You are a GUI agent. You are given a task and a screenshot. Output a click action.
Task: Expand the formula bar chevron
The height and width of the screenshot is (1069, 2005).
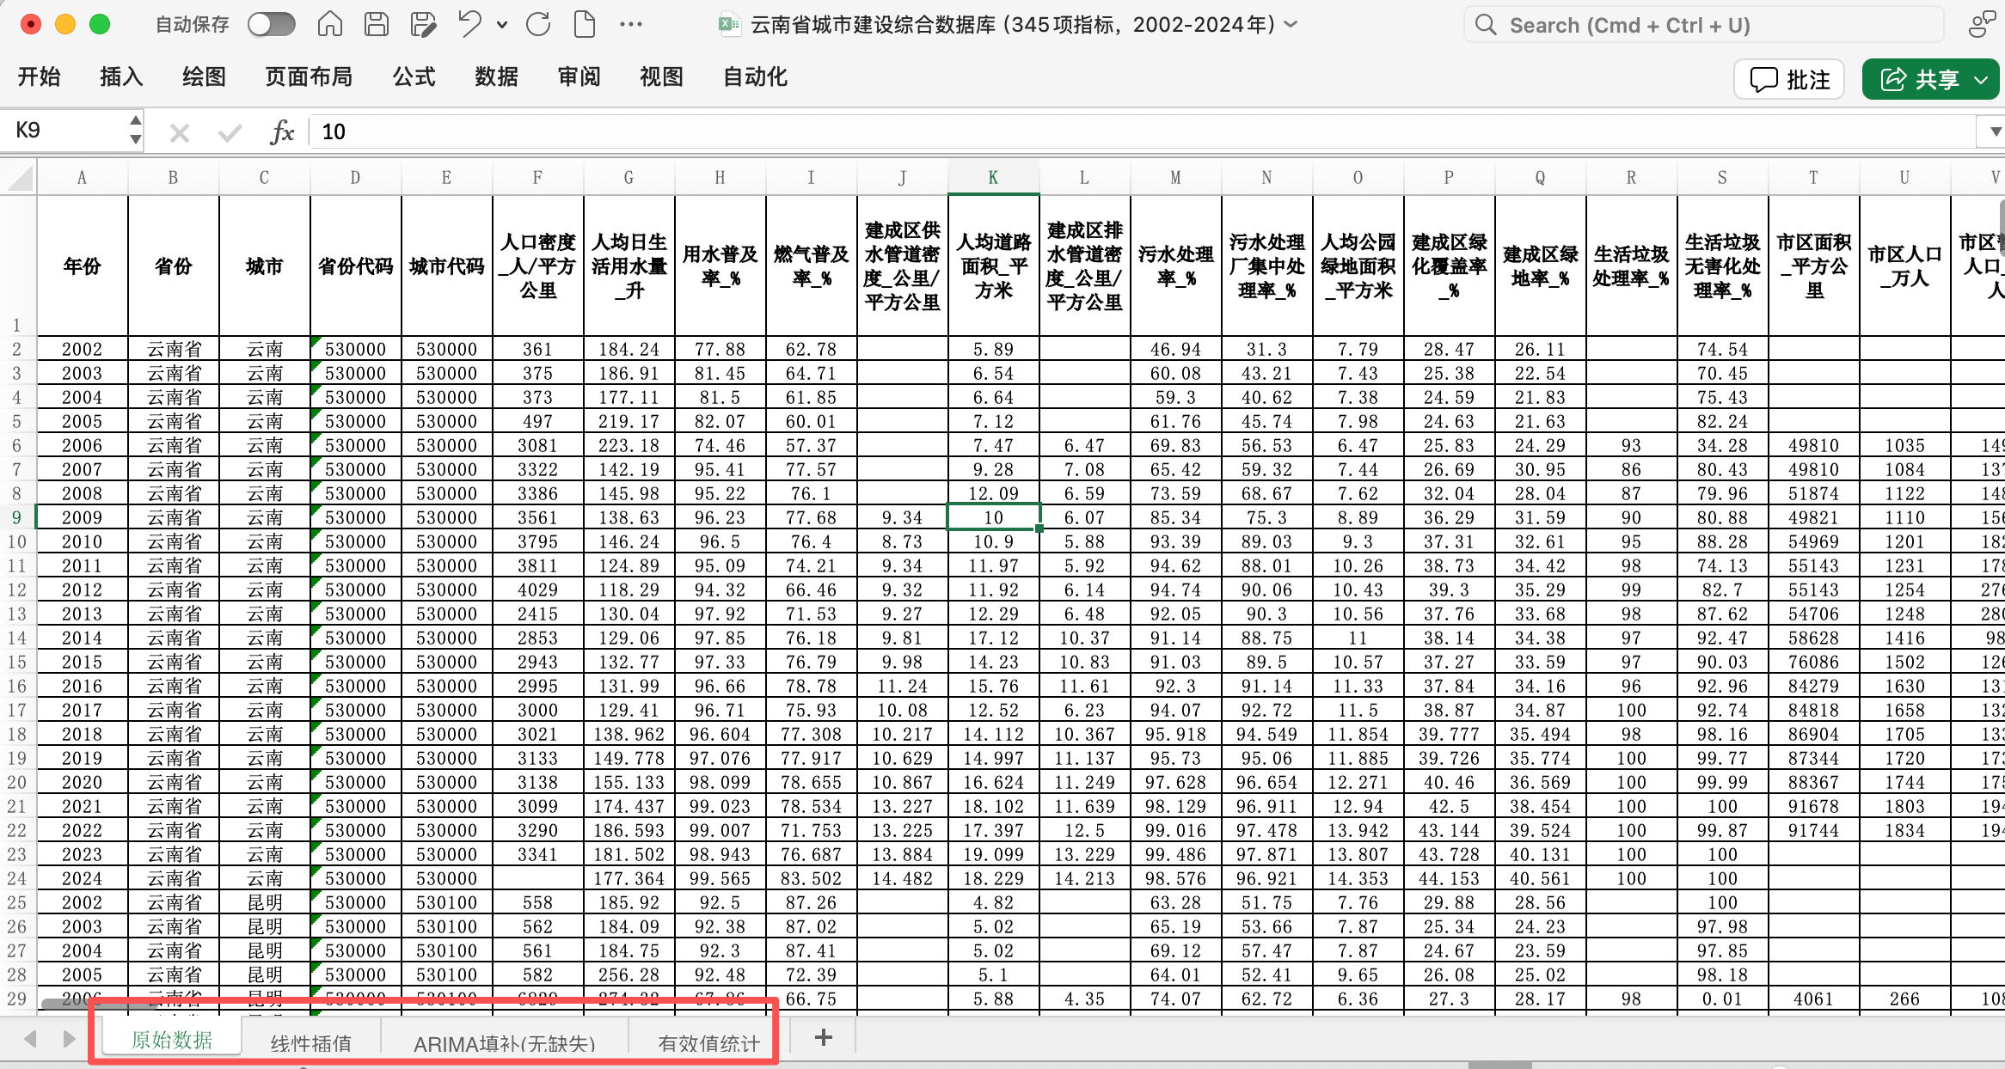pos(1995,131)
